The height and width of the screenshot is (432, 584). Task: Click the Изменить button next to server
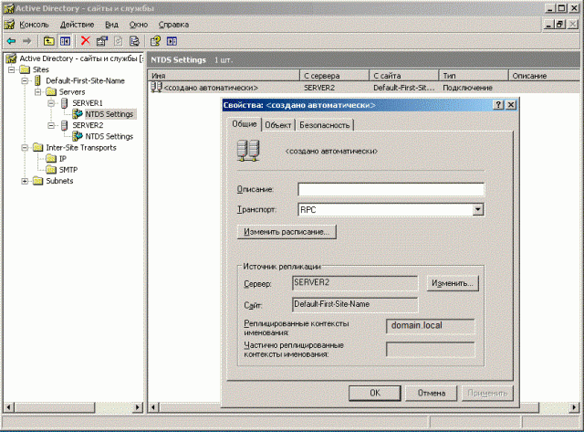tap(453, 283)
